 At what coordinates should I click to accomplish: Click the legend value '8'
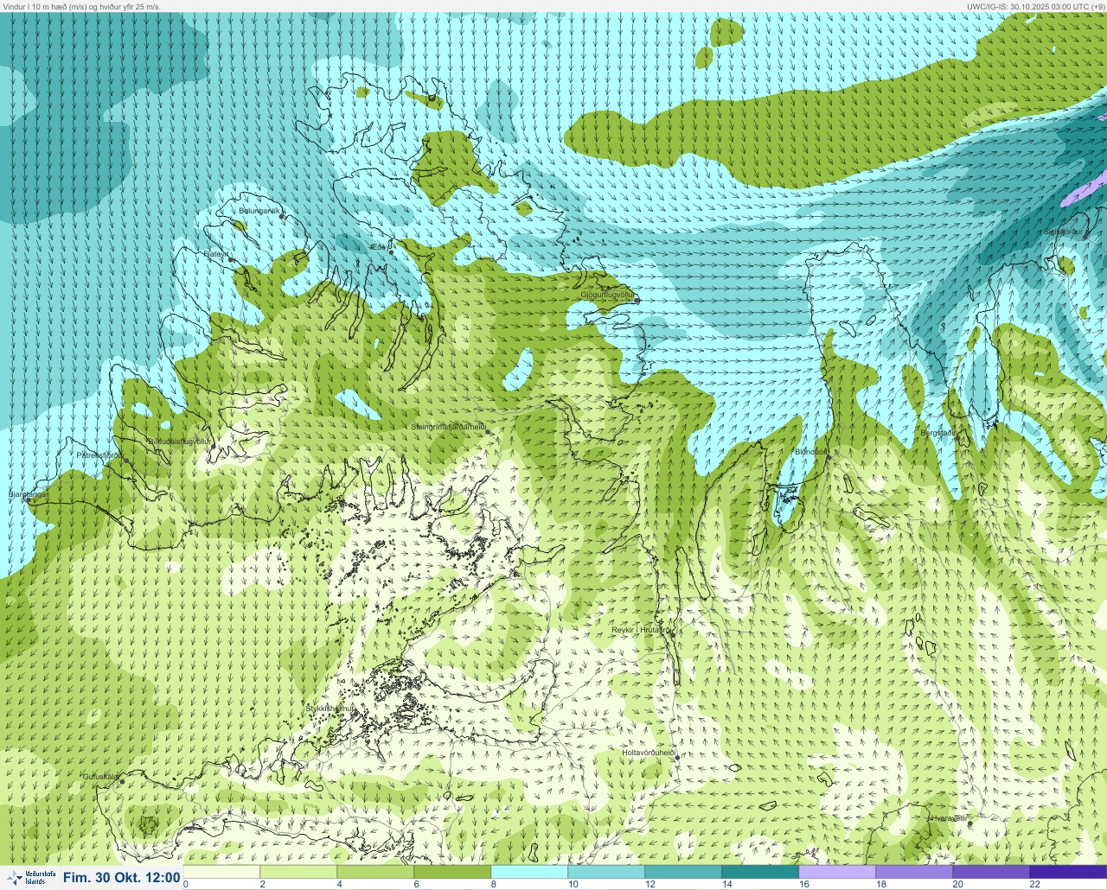click(x=493, y=884)
